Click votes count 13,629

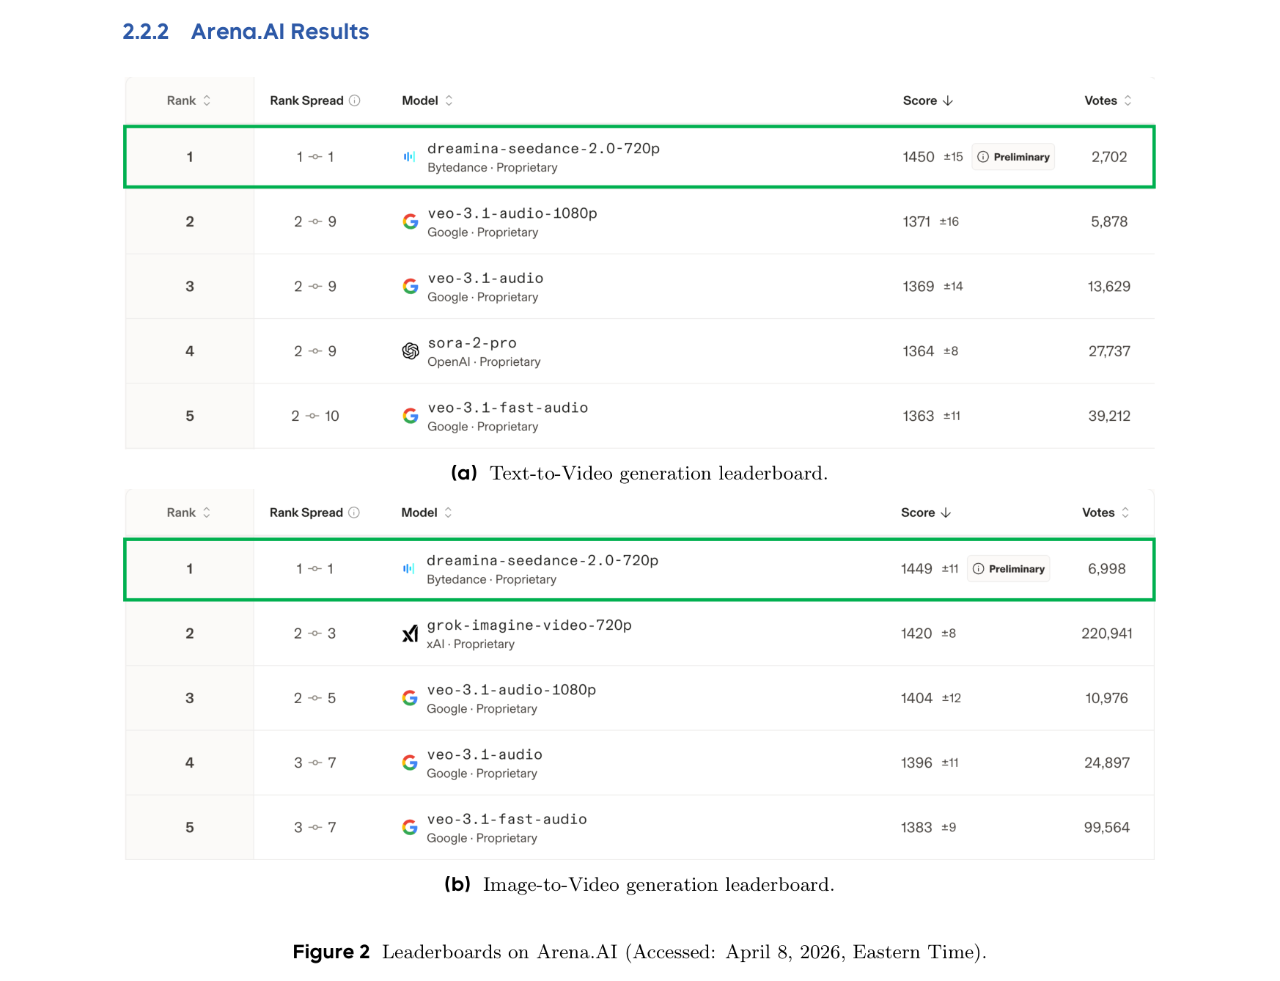tap(1109, 286)
